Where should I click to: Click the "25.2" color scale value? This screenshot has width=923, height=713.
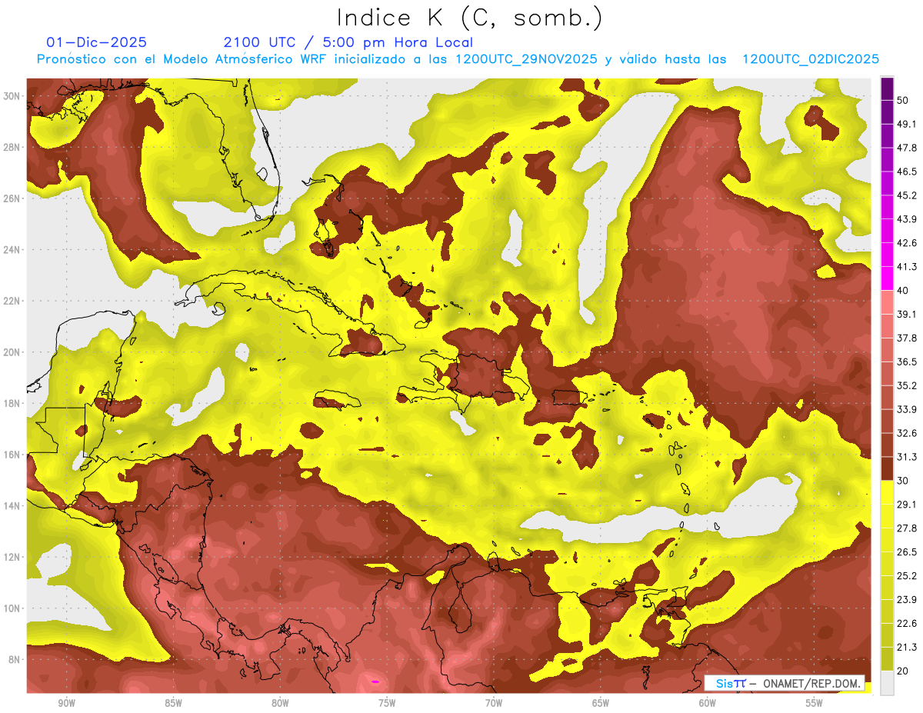point(907,576)
